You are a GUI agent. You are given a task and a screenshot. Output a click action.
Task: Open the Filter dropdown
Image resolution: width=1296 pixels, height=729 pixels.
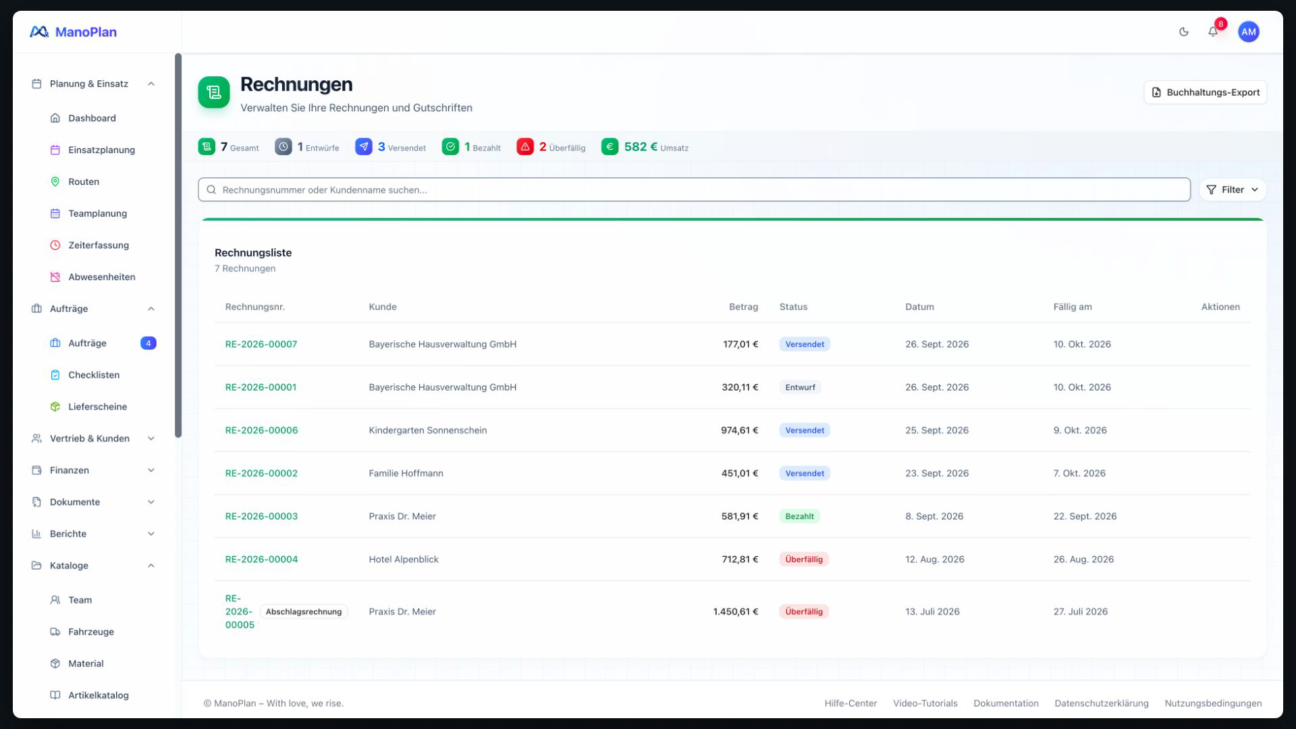click(x=1233, y=190)
